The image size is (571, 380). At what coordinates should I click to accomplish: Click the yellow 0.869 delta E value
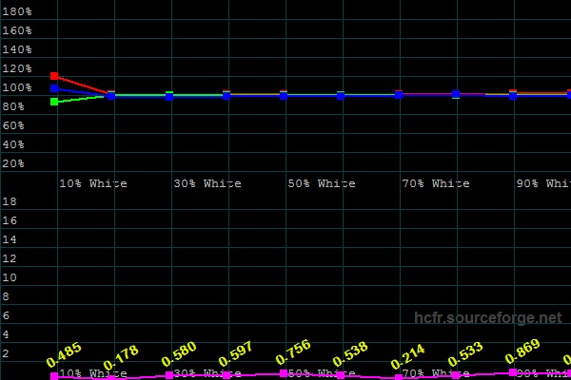pos(522,351)
